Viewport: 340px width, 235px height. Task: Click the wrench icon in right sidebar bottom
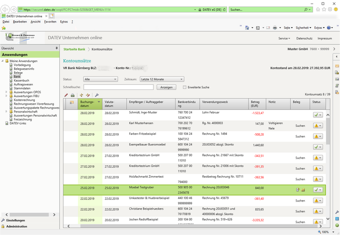click(337, 212)
